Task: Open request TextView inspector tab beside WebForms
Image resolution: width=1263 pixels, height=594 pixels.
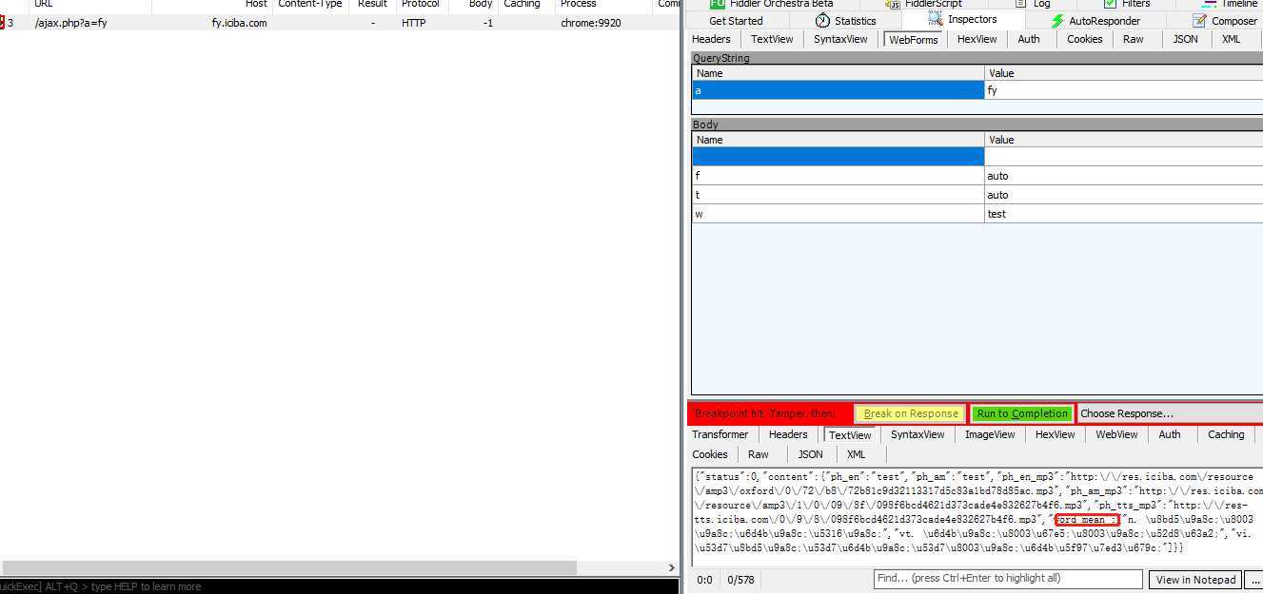Action: point(772,39)
